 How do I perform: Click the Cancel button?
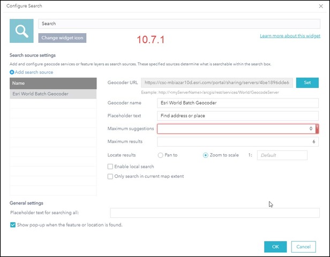pyautogui.click(x=303, y=247)
